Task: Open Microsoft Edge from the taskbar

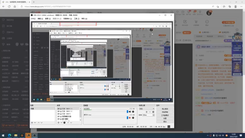Action: click(9, 135)
